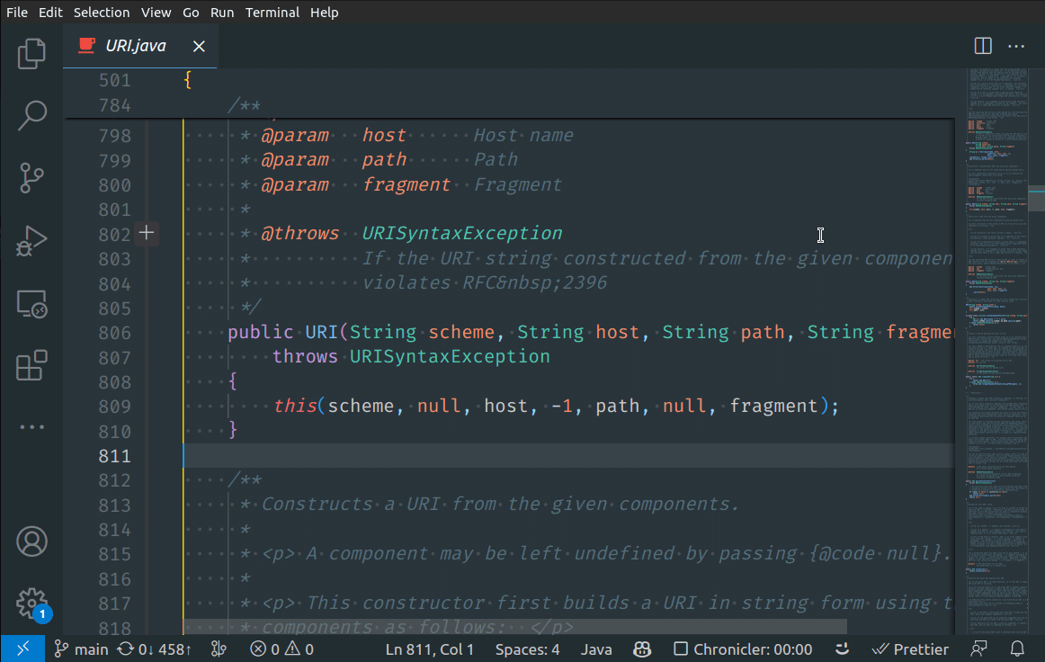Open Problems via error warning counts
The image size is (1045, 662).
[281, 649]
